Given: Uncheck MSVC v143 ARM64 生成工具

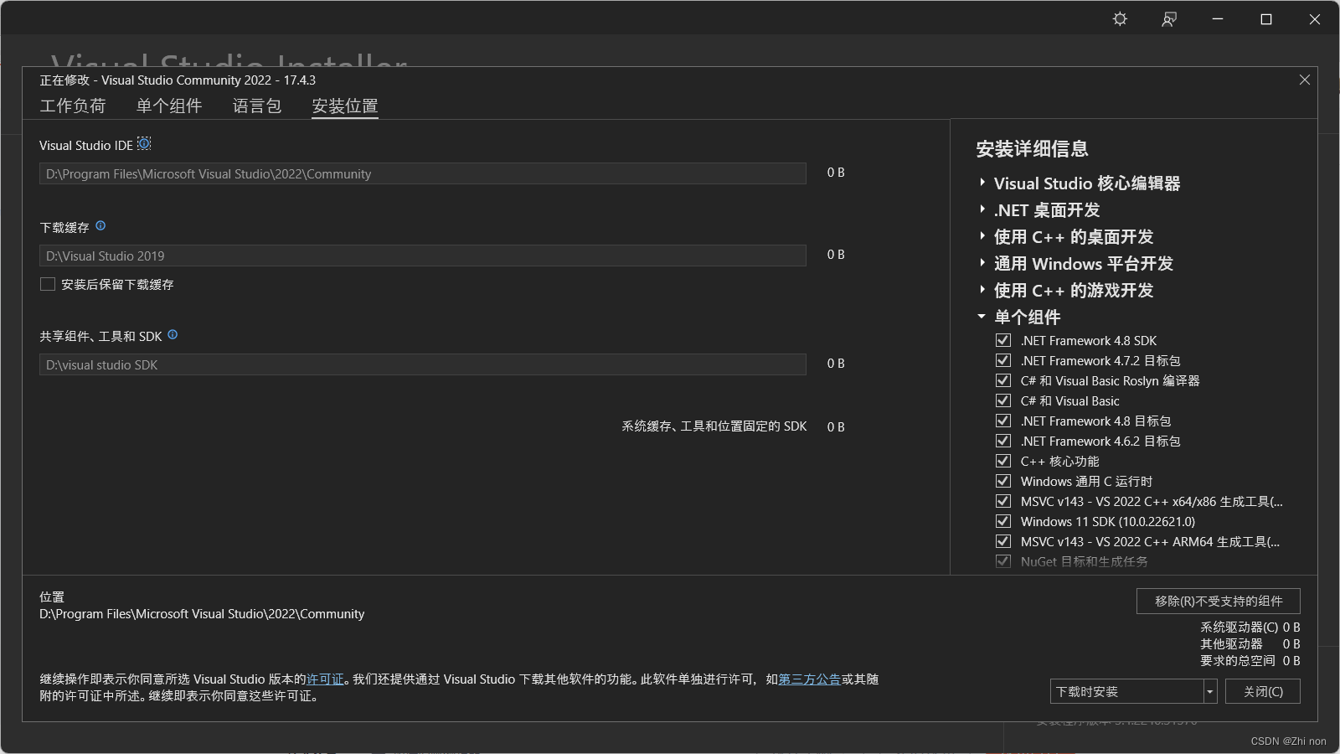Looking at the screenshot, I should pyautogui.click(x=1002, y=541).
